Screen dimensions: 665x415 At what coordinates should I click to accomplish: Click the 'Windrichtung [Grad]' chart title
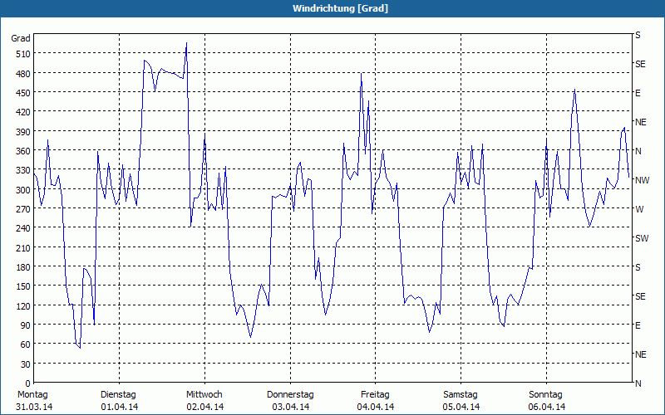[340, 8]
